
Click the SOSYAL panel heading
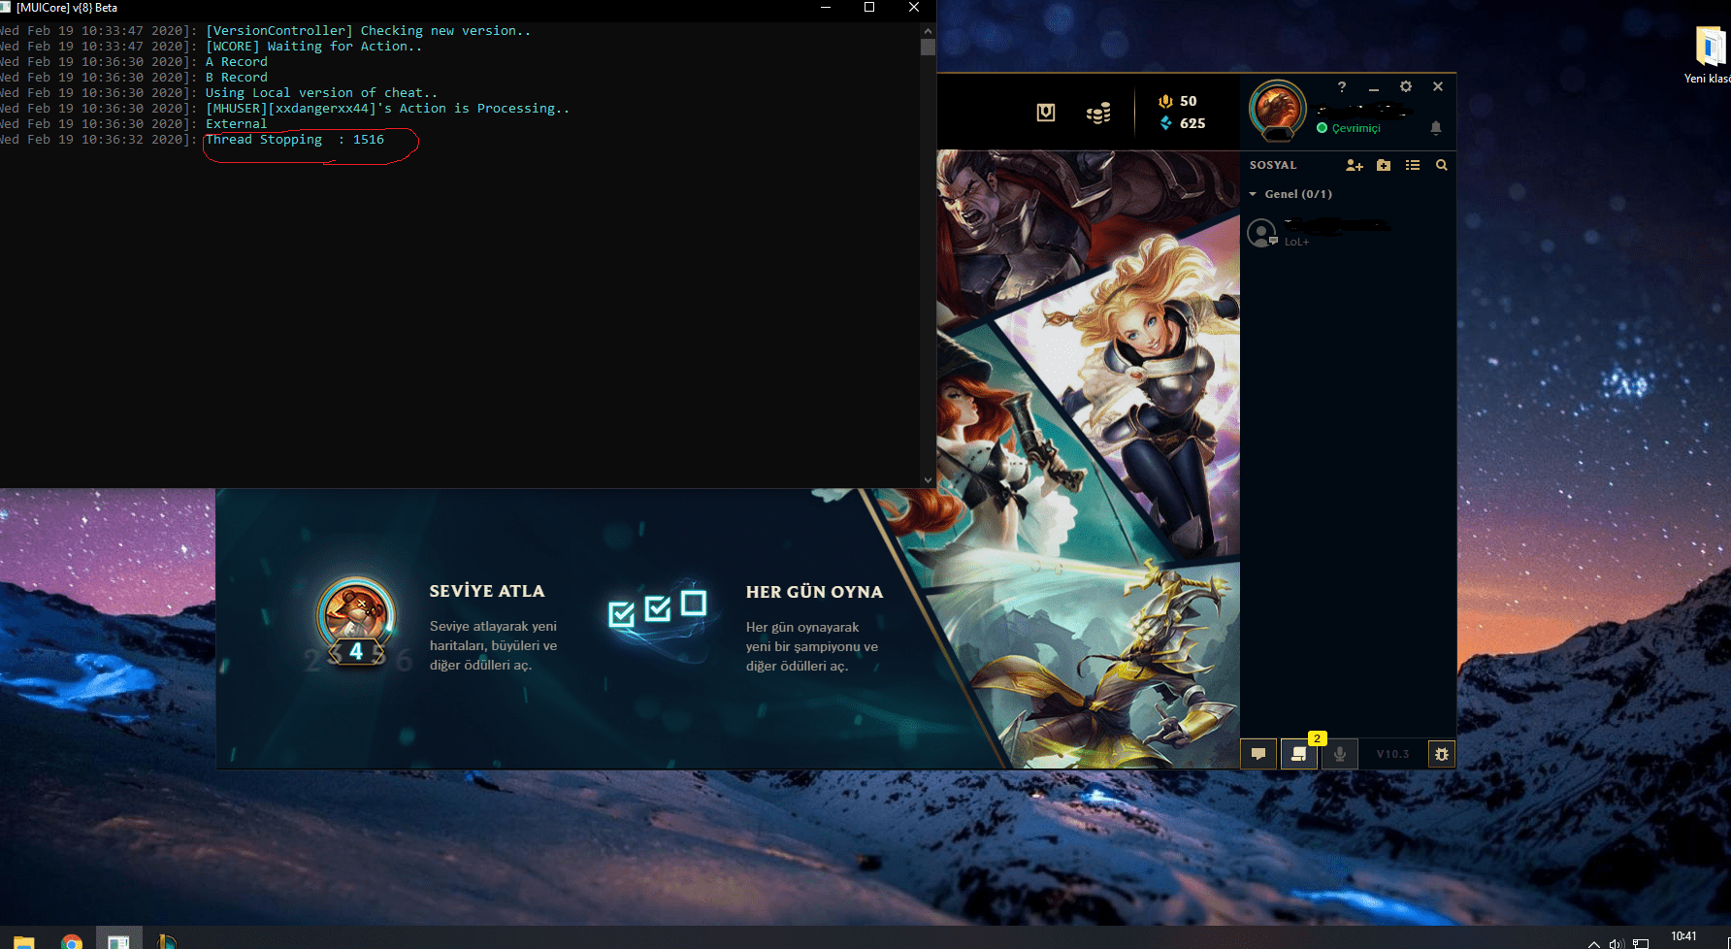pyautogui.click(x=1273, y=165)
